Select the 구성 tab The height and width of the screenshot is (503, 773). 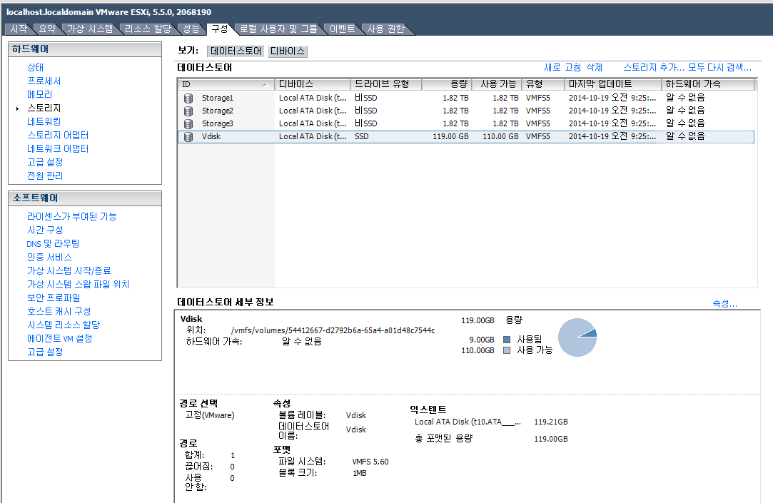click(x=220, y=29)
